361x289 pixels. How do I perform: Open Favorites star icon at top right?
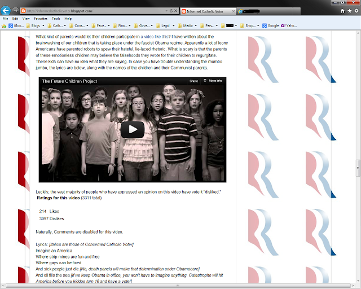click(350, 11)
